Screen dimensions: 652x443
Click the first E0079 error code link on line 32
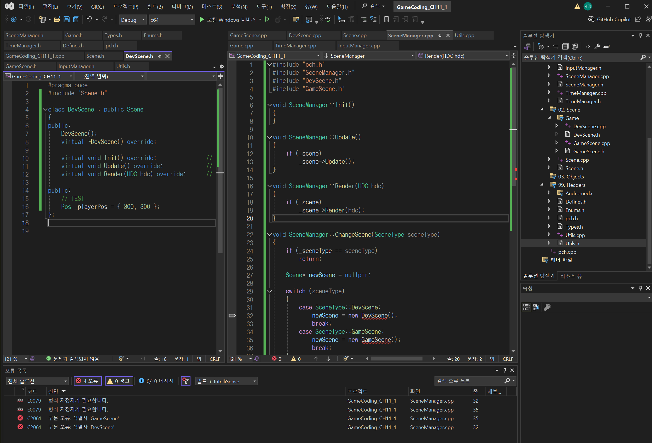pos(34,401)
